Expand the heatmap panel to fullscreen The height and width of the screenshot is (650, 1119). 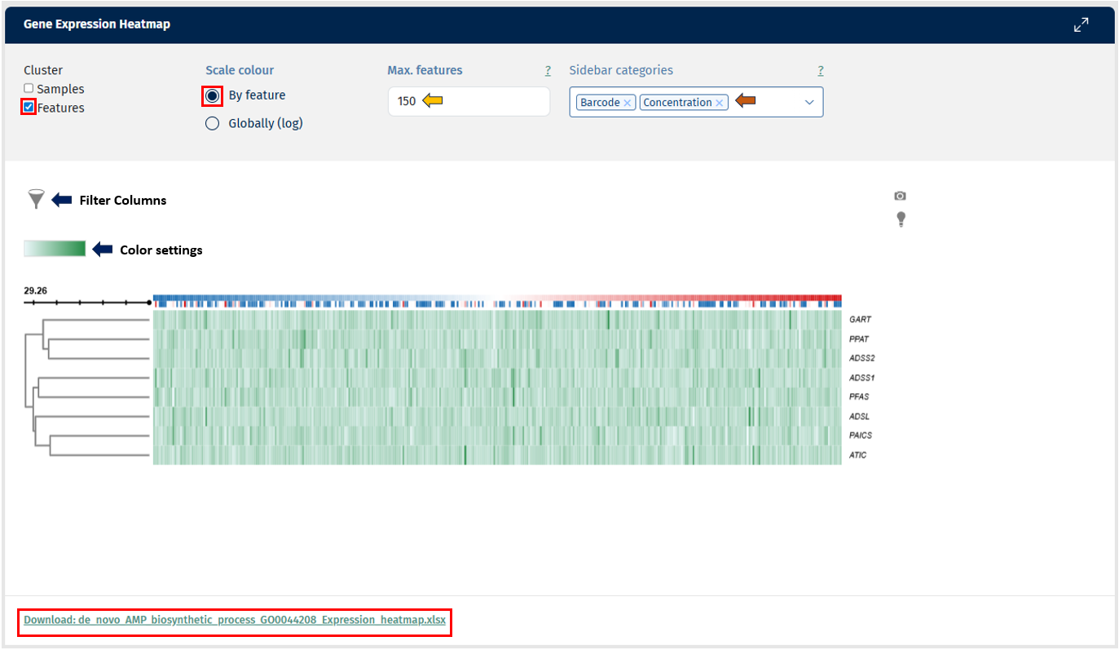pos(1082,24)
